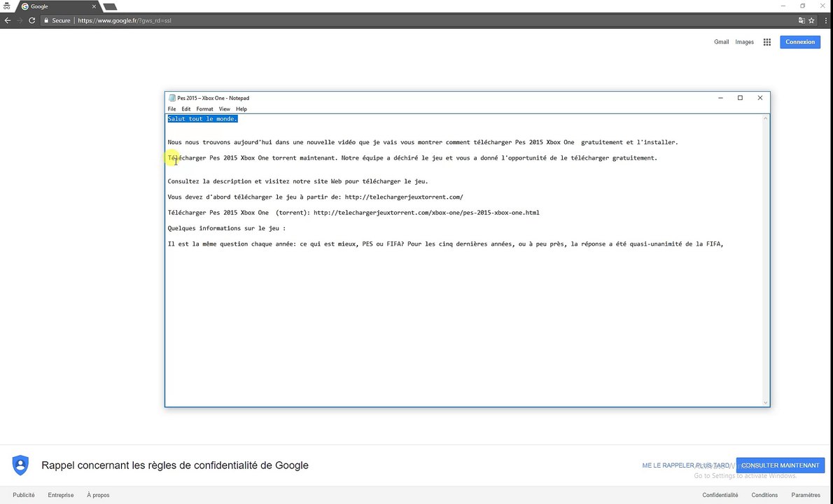This screenshot has height=504, width=833.
Task: Minimize the Chrome window
Action: [x=783, y=6]
